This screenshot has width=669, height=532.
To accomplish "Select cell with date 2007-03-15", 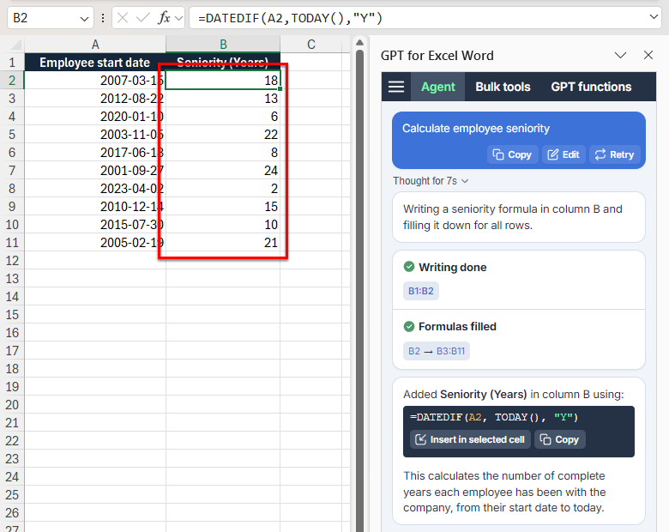I will click(x=94, y=81).
